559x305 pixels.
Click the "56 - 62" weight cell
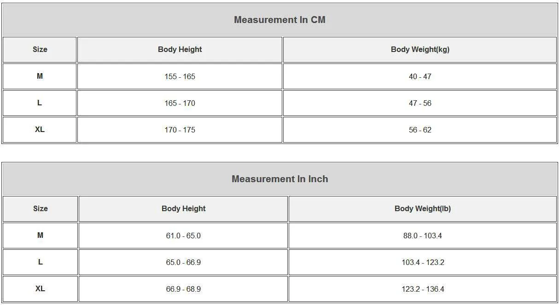[420, 130]
